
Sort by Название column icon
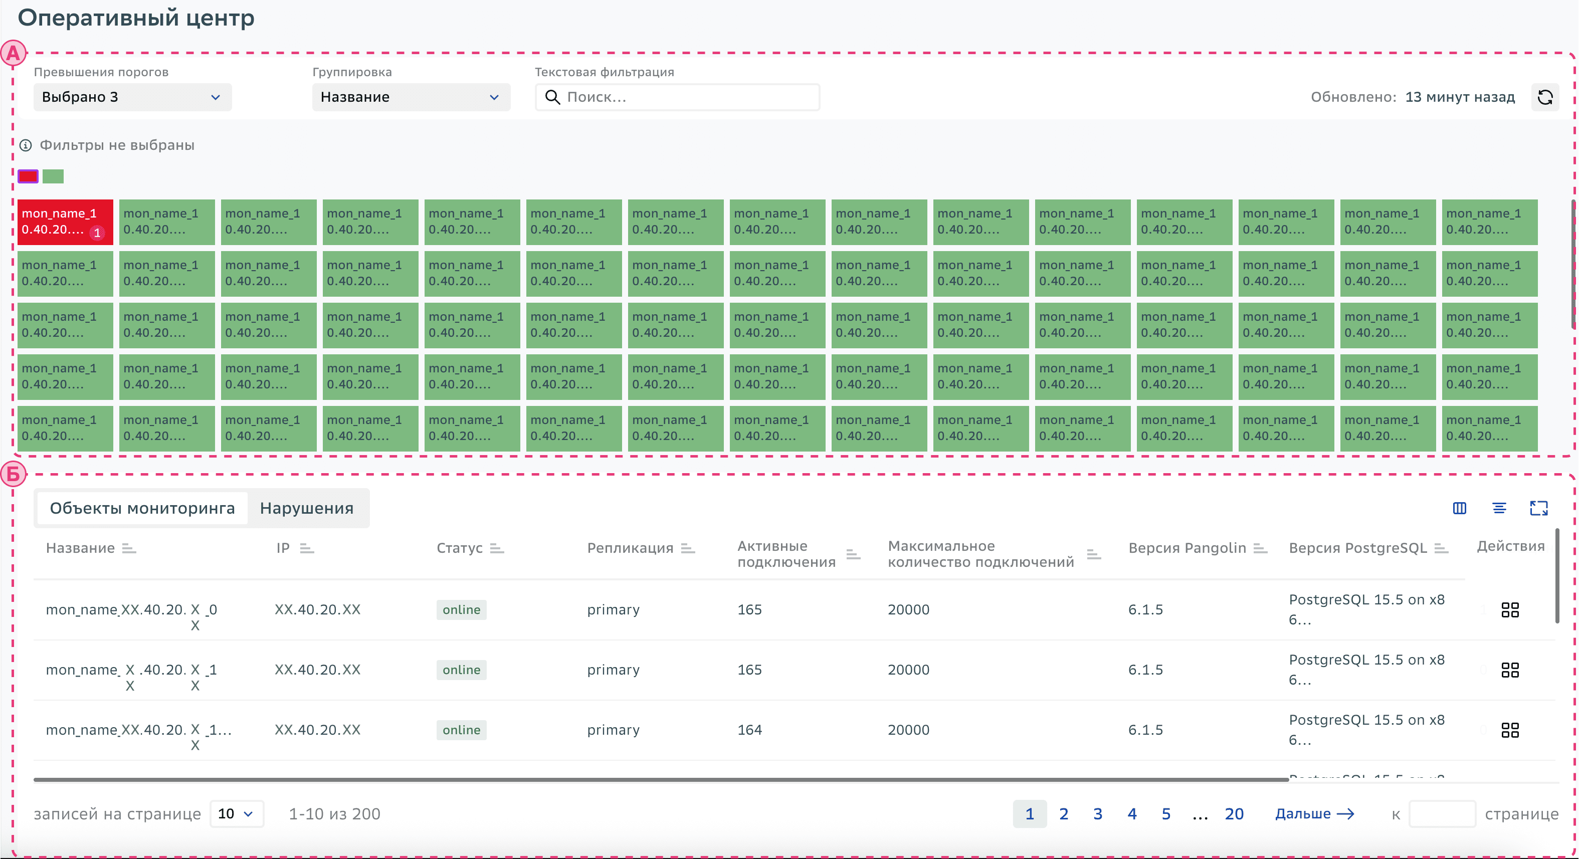129,548
